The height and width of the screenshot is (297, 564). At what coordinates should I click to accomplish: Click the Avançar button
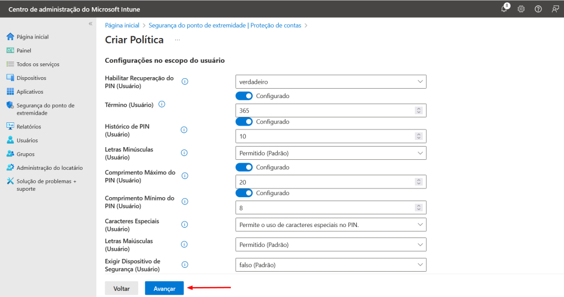click(164, 288)
